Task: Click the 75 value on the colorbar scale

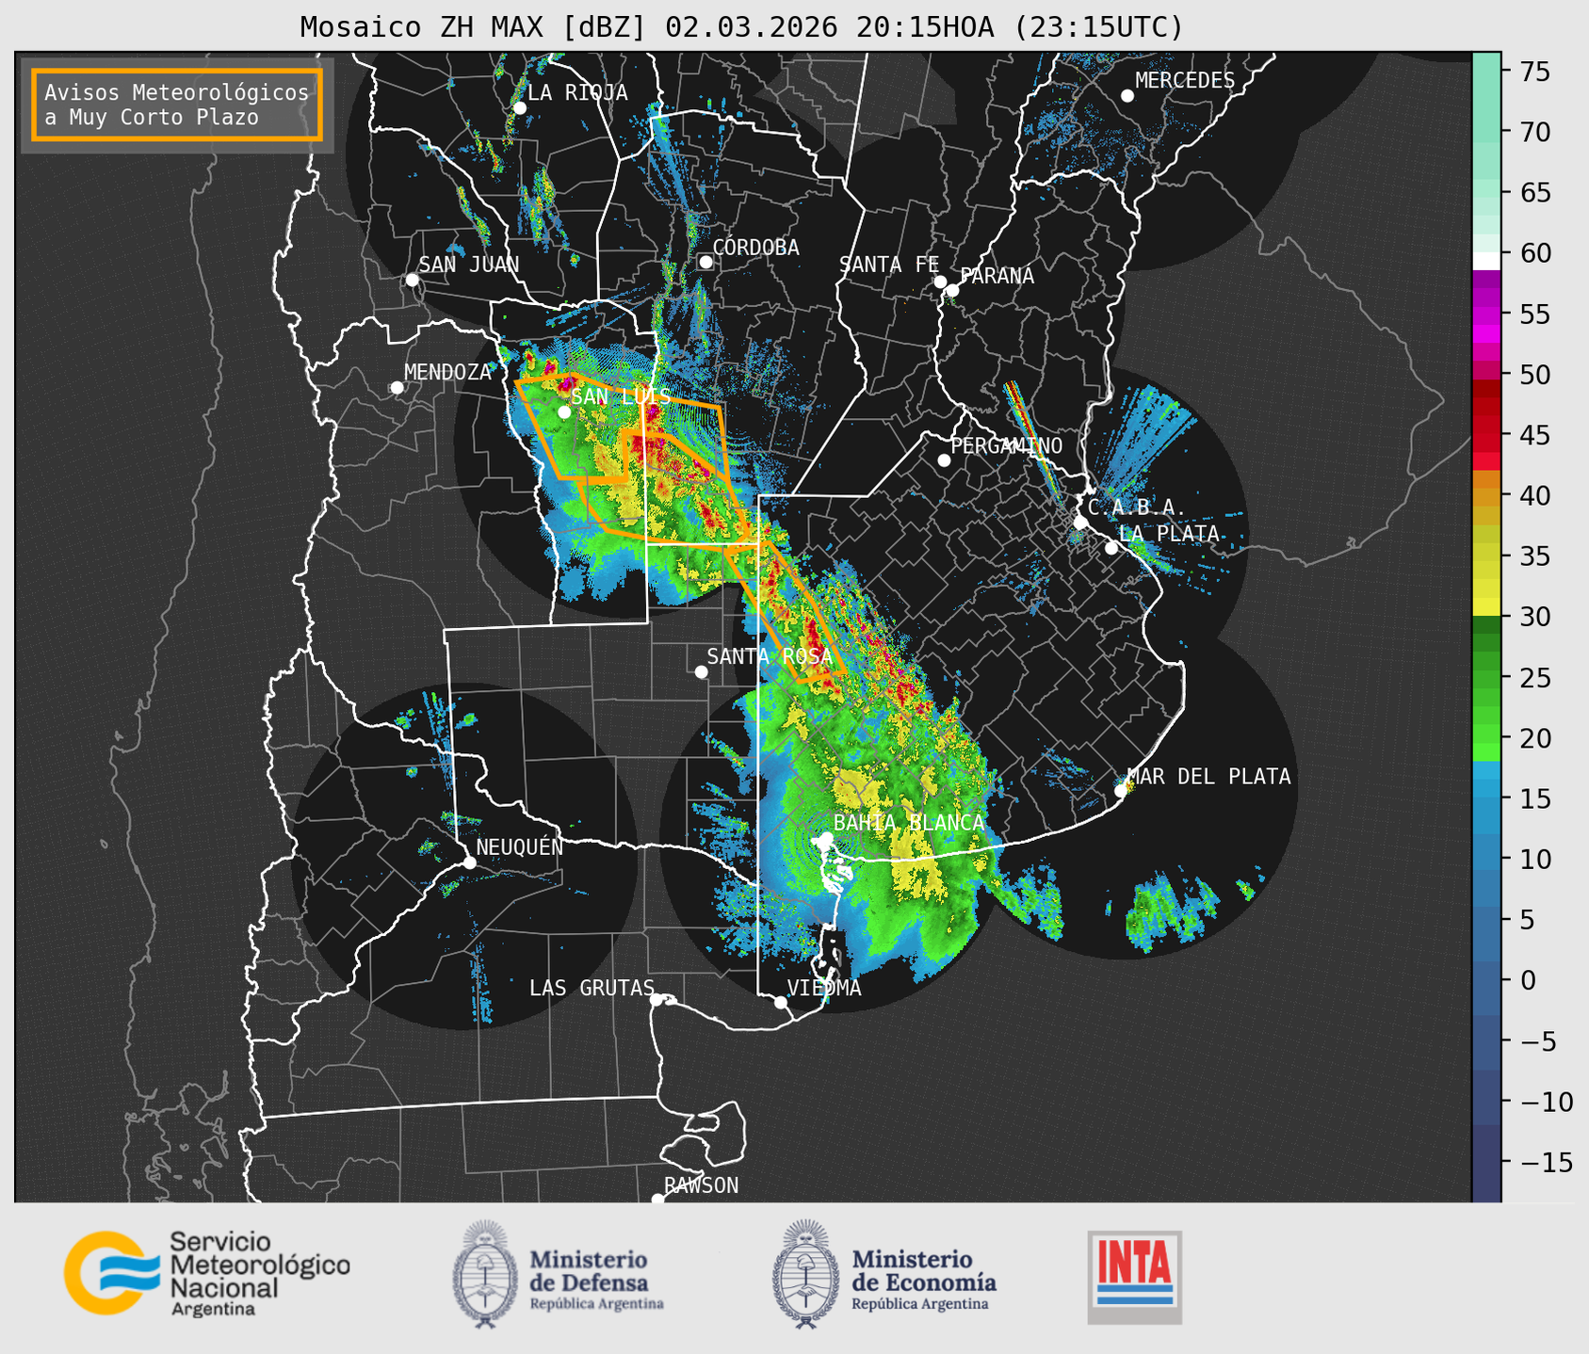Action: point(1534,72)
